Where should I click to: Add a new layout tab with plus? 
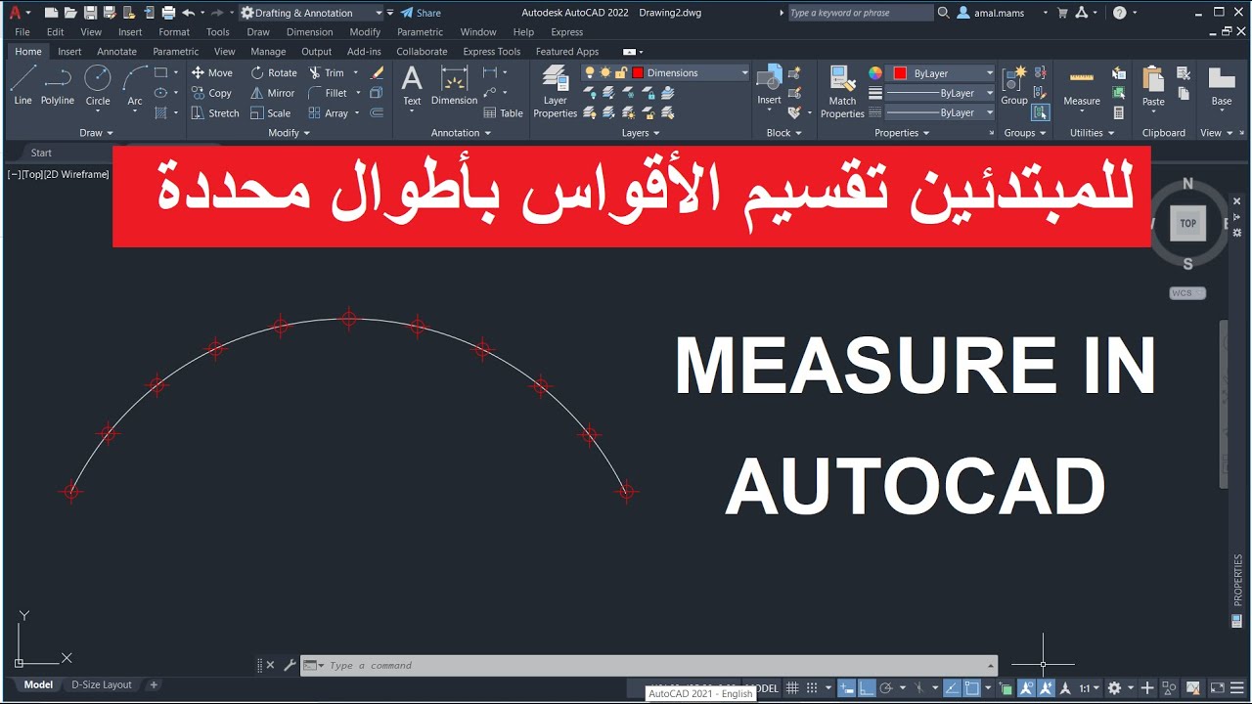[154, 684]
